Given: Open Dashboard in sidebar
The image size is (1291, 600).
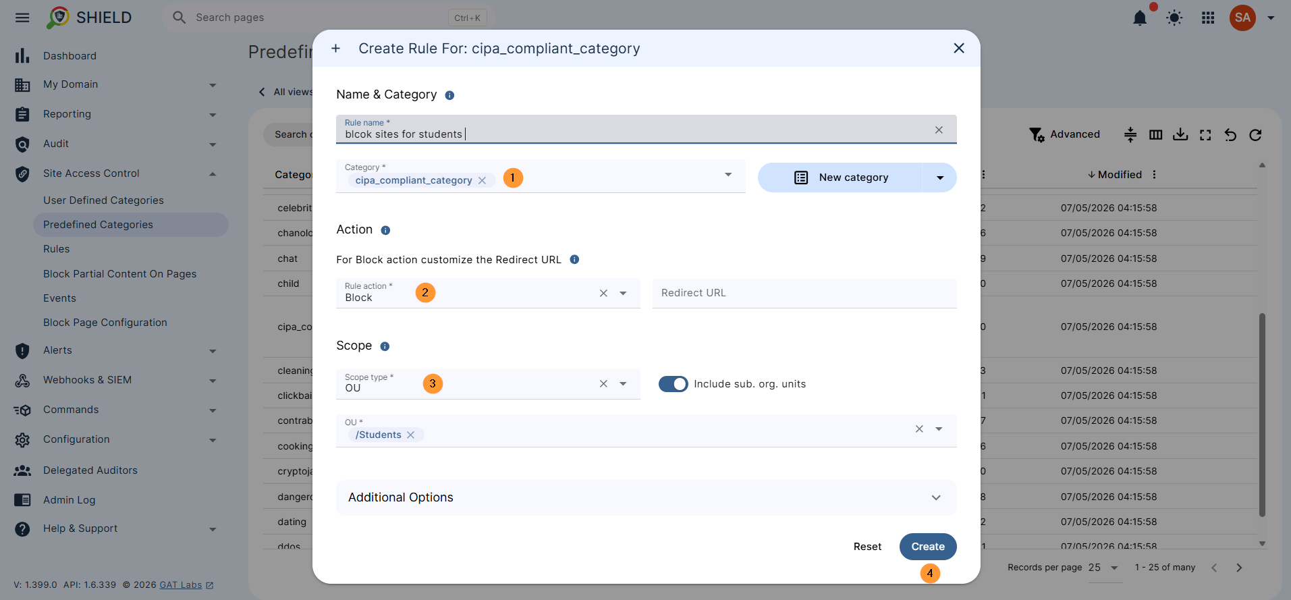Looking at the screenshot, I should pyautogui.click(x=70, y=56).
